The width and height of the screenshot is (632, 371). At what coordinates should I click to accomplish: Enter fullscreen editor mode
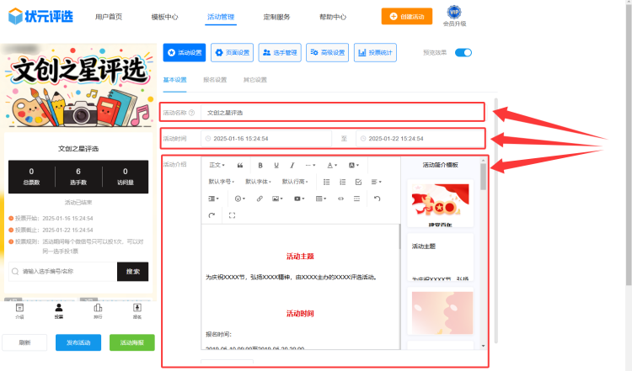tap(232, 215)
